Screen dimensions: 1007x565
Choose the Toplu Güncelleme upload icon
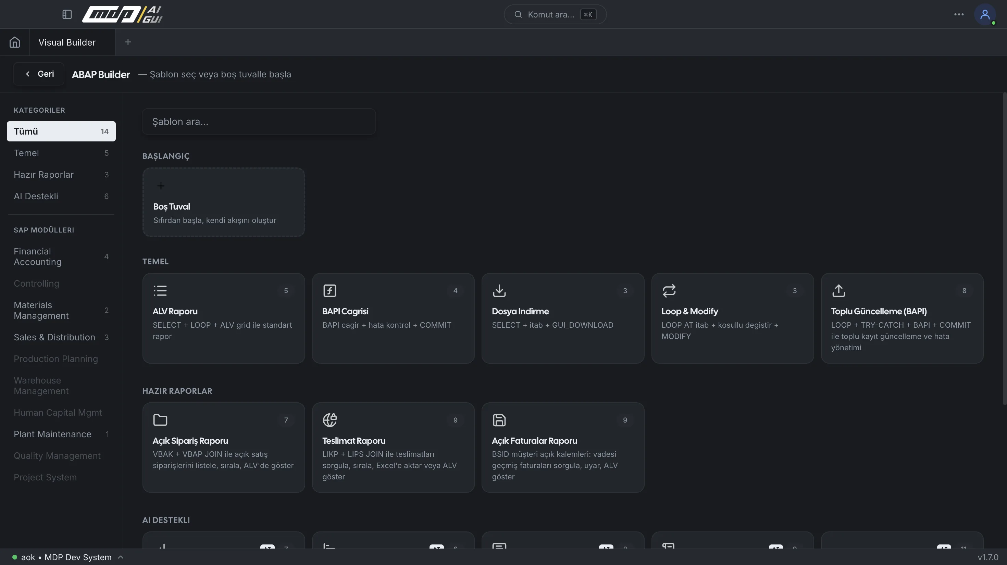pyautogui.click(x=838, y=290)
